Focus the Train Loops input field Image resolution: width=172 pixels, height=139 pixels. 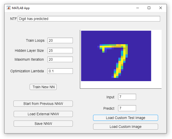pos(60,40)
